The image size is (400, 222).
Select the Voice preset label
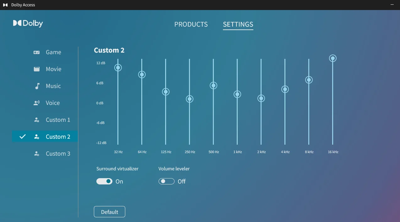click(x=53, y=103)
